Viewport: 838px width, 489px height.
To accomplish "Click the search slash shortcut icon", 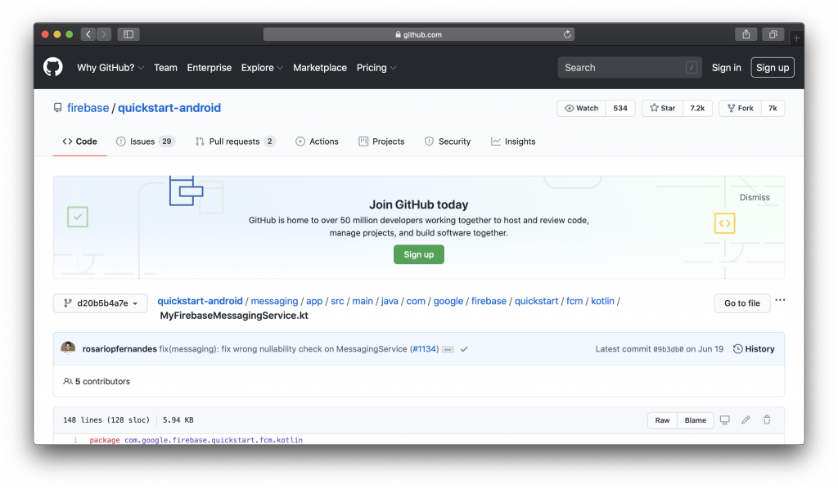I will (x=691, y=68).
